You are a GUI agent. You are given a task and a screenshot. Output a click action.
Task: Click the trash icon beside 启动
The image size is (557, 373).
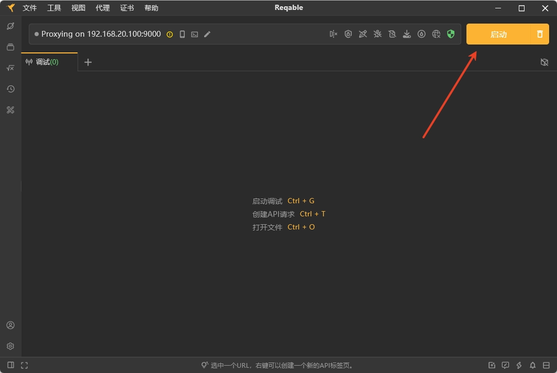(540, 34)
